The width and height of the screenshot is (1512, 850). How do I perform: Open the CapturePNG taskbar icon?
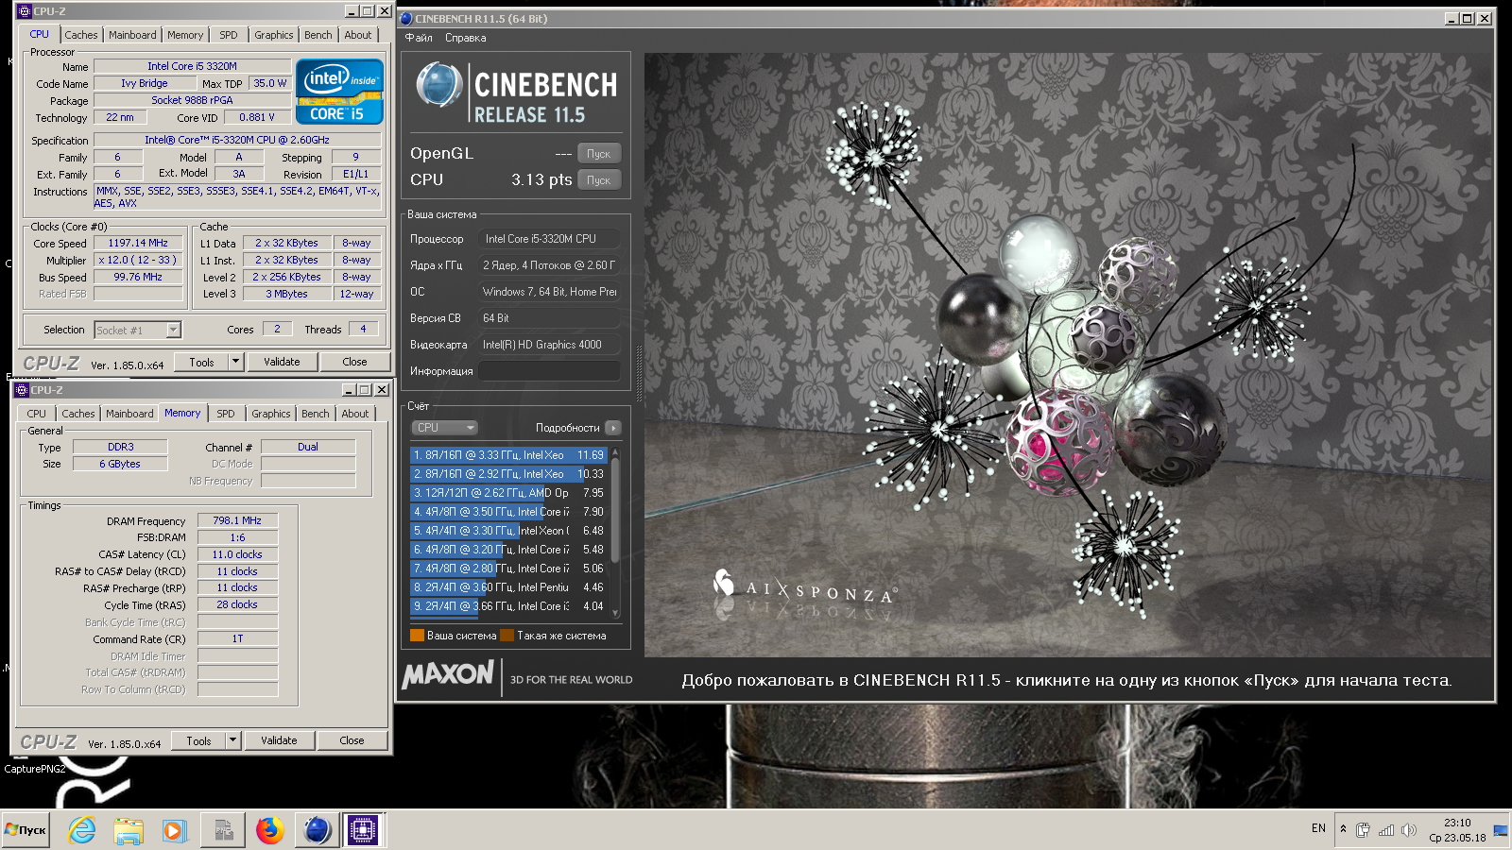click(x=223, y=830)
